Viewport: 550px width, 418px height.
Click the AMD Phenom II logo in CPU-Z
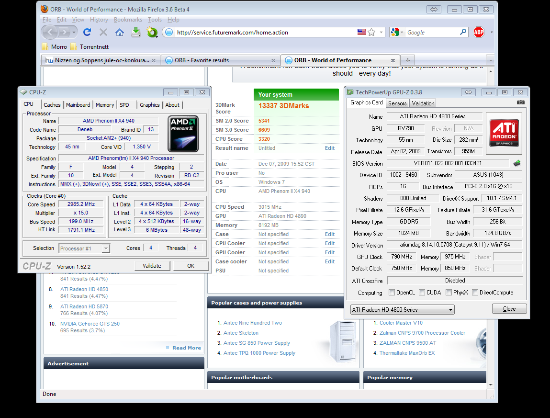point(183,134)
